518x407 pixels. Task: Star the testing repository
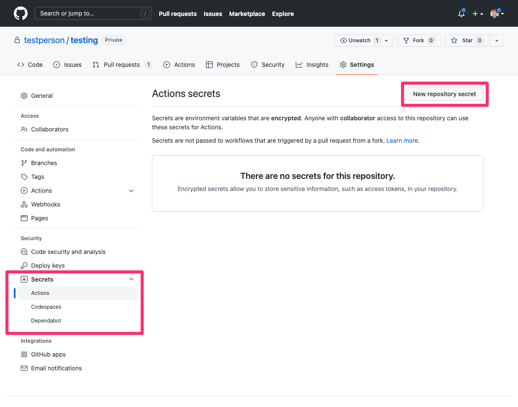coord(467,40)
